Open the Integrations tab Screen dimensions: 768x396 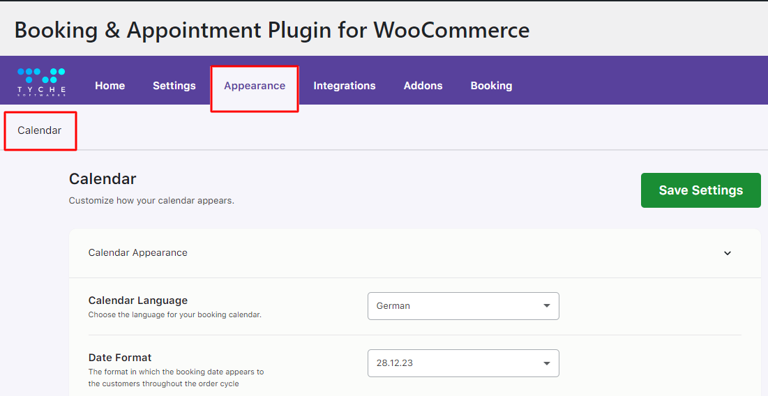345,86
